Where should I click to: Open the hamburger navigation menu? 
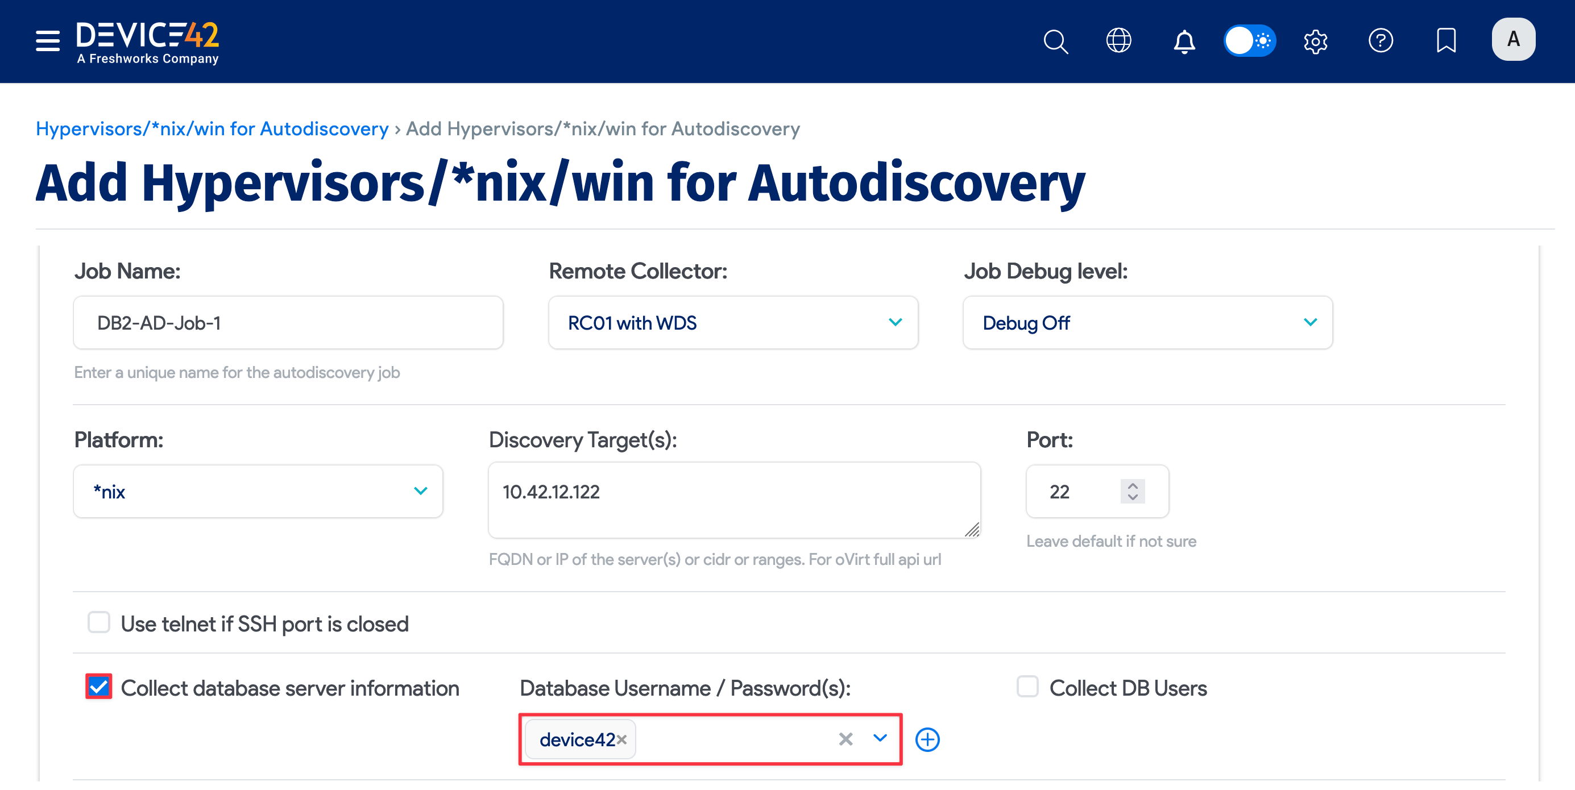point(47,40)
